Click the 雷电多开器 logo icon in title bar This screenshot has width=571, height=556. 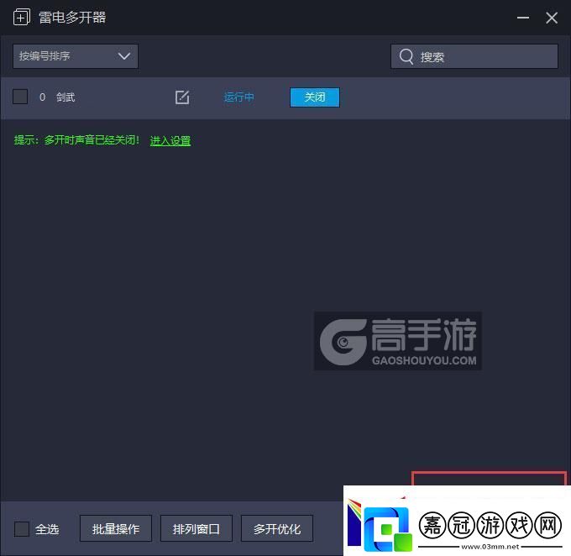coord(22,18)
